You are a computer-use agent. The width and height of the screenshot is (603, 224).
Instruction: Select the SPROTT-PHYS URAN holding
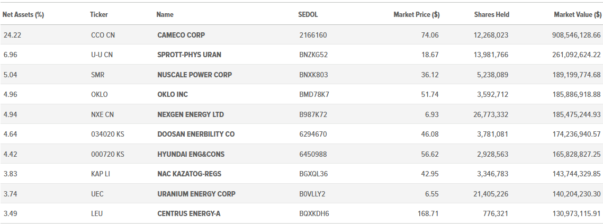(x=189, y=55)
